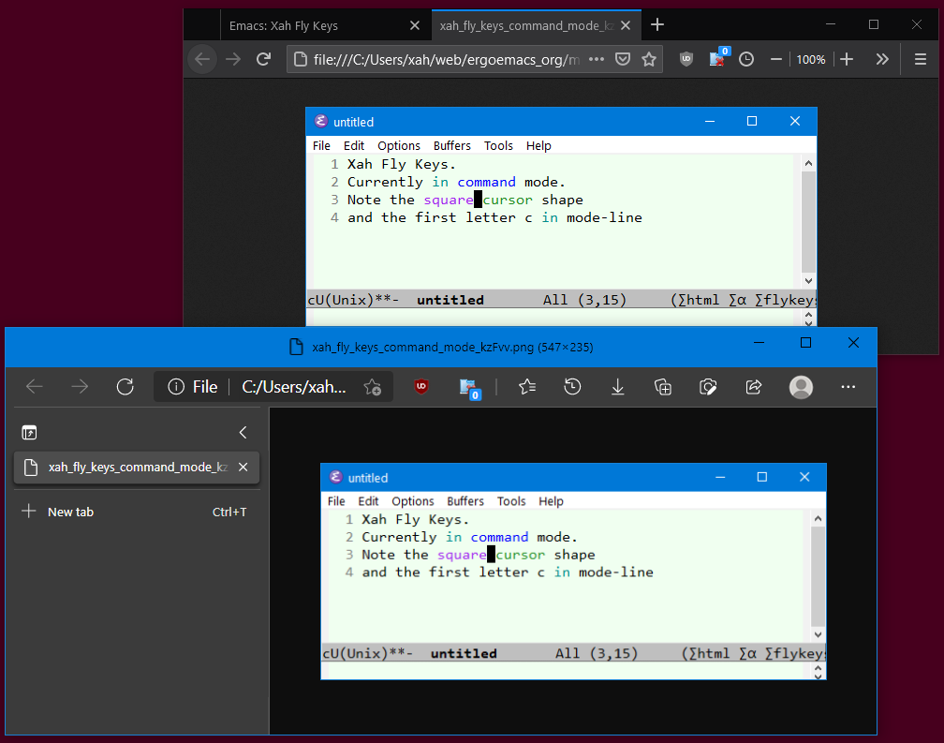Viewport: 944px width, 743px height.
Task: Click scrollbar thumb in Edge Emacs image
Action: click(818, 576)
